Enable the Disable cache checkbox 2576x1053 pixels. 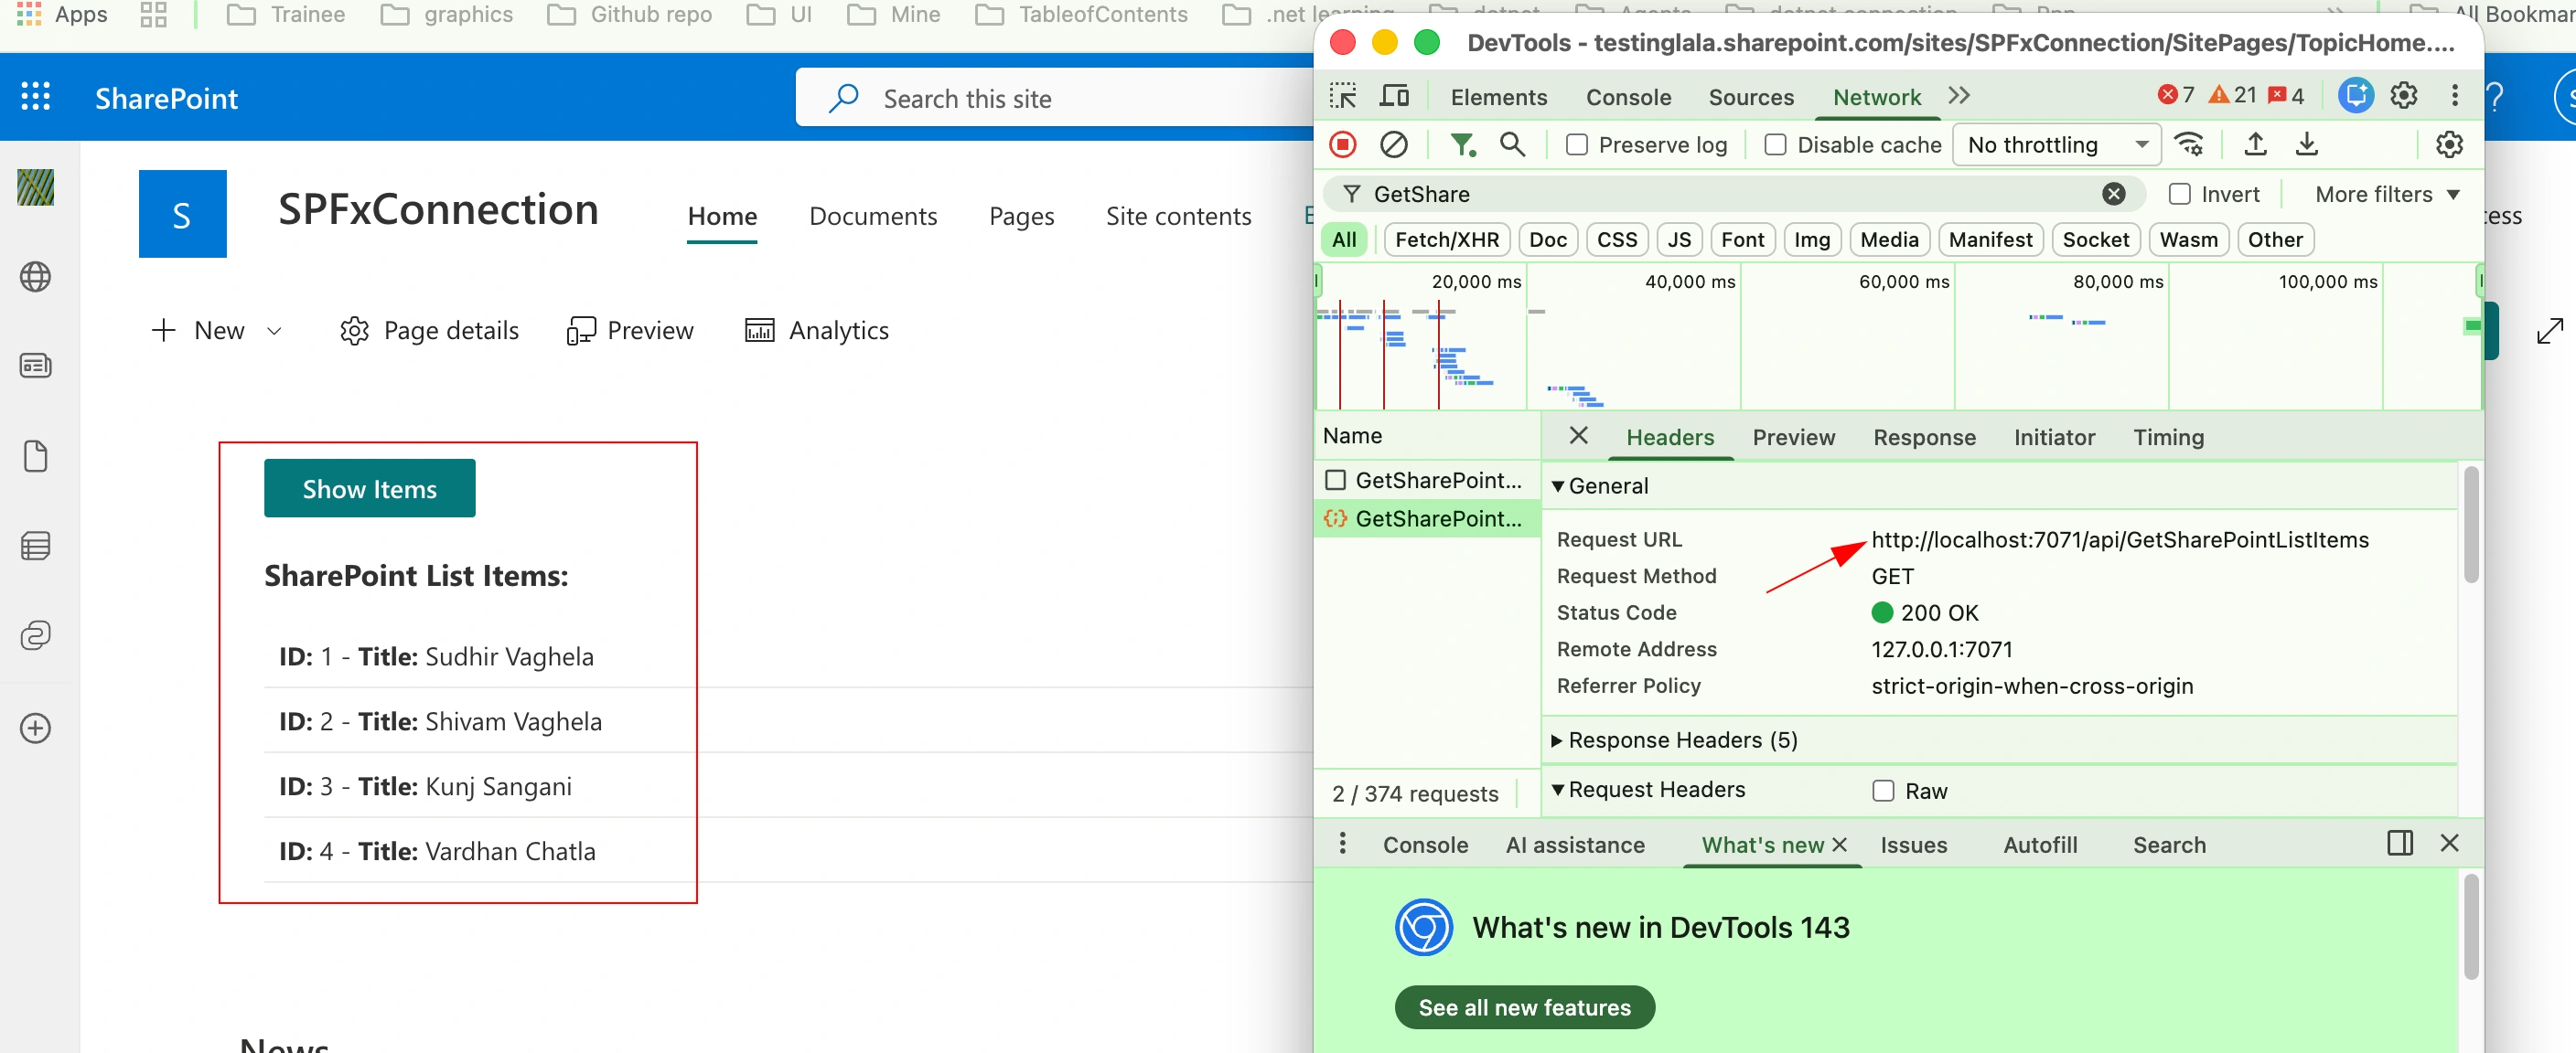pyautogui.click(x=1775, y=144)
